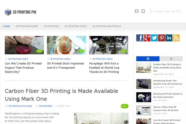Select the recent posts clock tab
Image resolution: width=186 pixels, height=124 pixels.
(148, 59)
